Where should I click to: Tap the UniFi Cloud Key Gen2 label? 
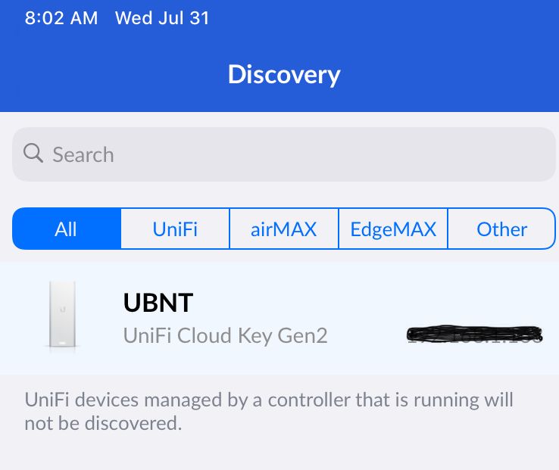[x=225, y=335]
